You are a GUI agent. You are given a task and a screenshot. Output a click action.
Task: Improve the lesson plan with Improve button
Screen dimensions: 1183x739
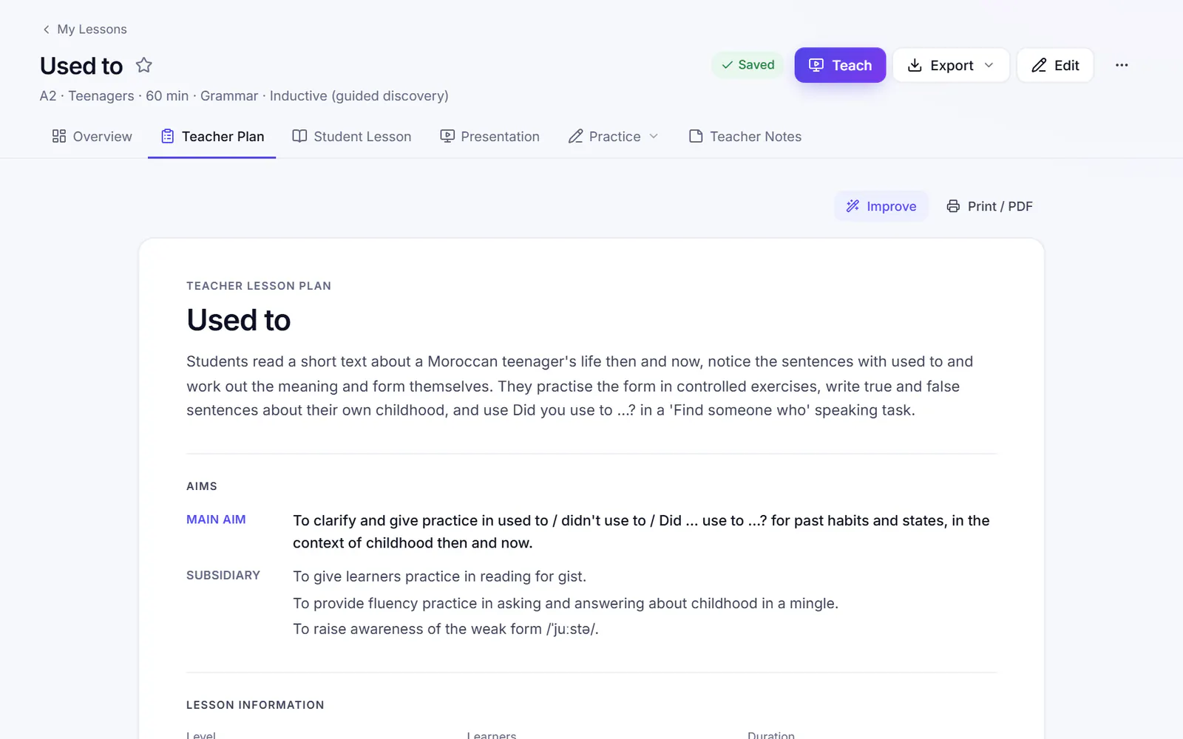point(881,206)
